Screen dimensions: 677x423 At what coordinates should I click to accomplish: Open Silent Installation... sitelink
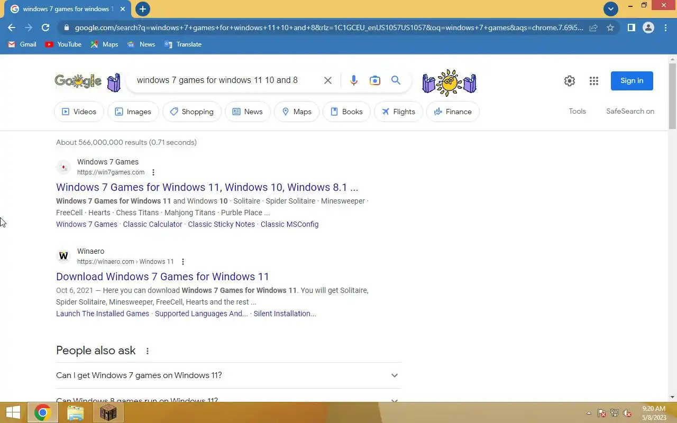point(285,314)
